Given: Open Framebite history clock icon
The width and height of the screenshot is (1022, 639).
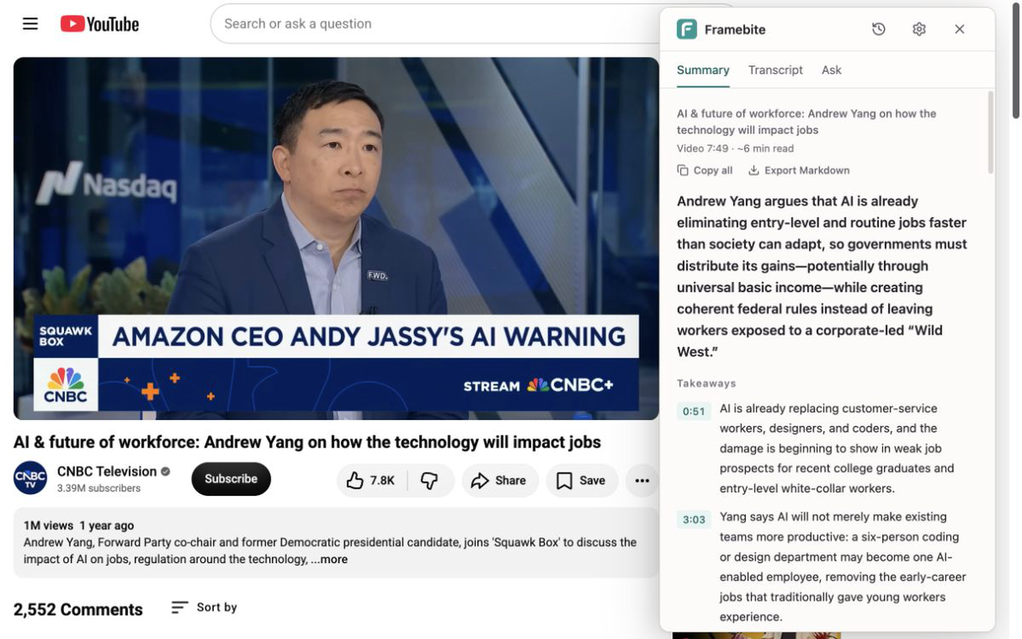Looking at the screenshot, I should point(878,30).
